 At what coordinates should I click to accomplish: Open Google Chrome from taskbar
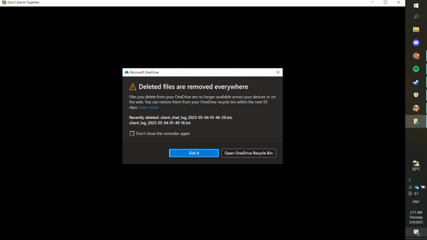[x=416, y=56]
